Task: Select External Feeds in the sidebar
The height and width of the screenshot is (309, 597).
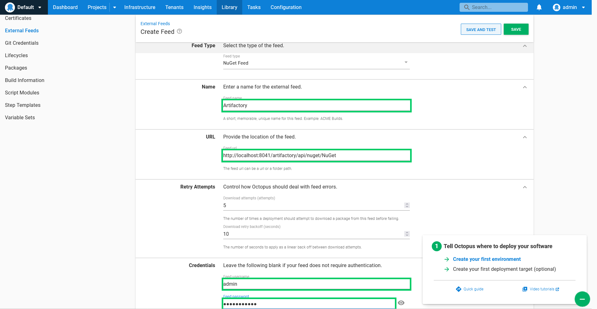Action: coord(22,30)
